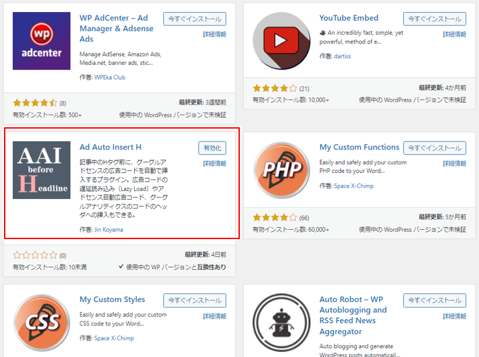Install YouTube Embed with 今すぐインストール
The height and width of the screenshot is (357, 479).
(435, 19)
